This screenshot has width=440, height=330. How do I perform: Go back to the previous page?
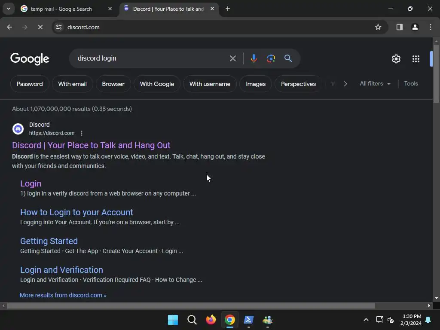(9, 27)
